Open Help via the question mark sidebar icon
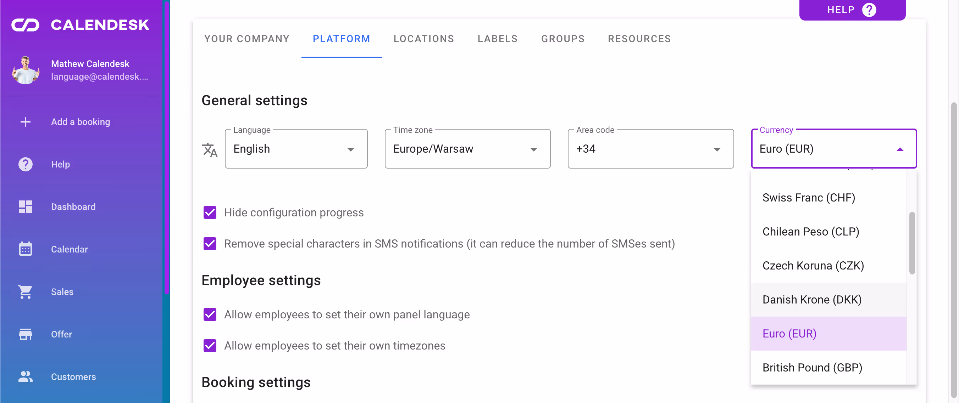This screenshot has height=403, width=959. 25,164
